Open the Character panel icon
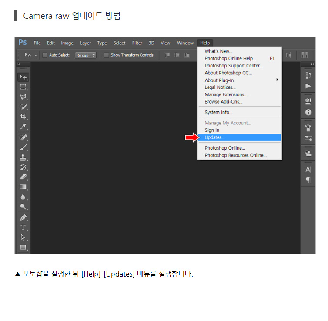 [308, 169]
